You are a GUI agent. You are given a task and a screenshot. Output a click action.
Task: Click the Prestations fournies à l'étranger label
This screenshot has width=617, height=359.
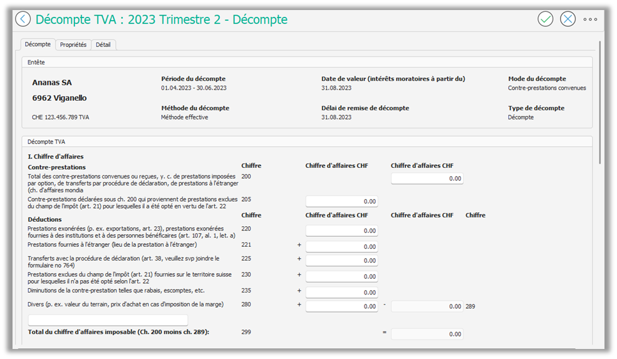112,245
